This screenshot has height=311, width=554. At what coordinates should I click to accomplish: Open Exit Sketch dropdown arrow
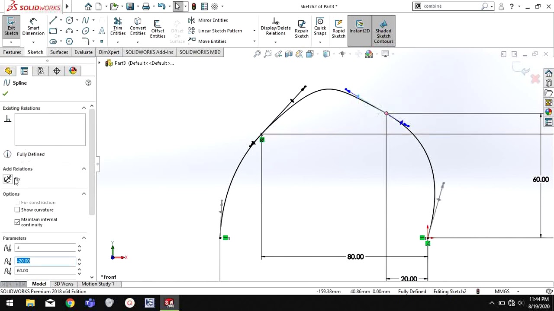(x=11, y=42)
